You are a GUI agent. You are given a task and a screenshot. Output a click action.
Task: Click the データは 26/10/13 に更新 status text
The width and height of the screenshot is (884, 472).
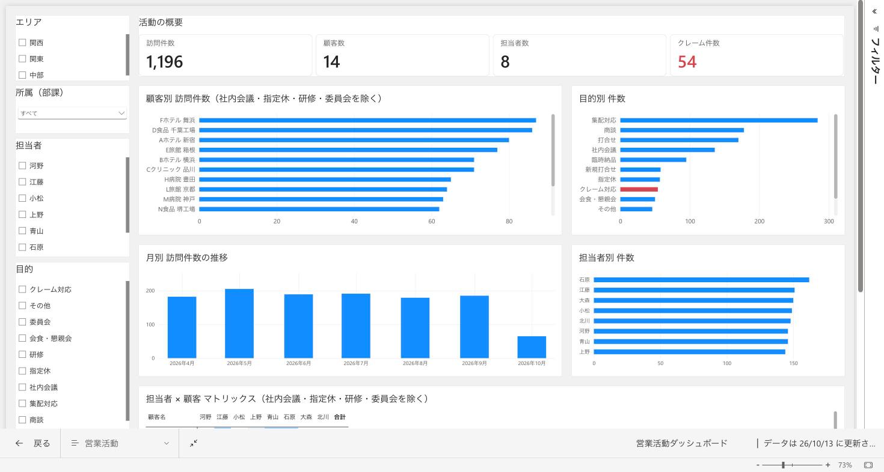tap(819, 443)
